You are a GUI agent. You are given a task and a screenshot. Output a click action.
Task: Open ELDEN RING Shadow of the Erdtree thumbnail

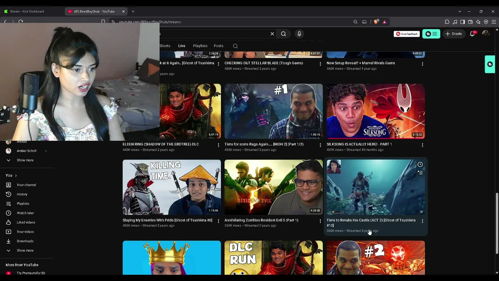point(190,111)
